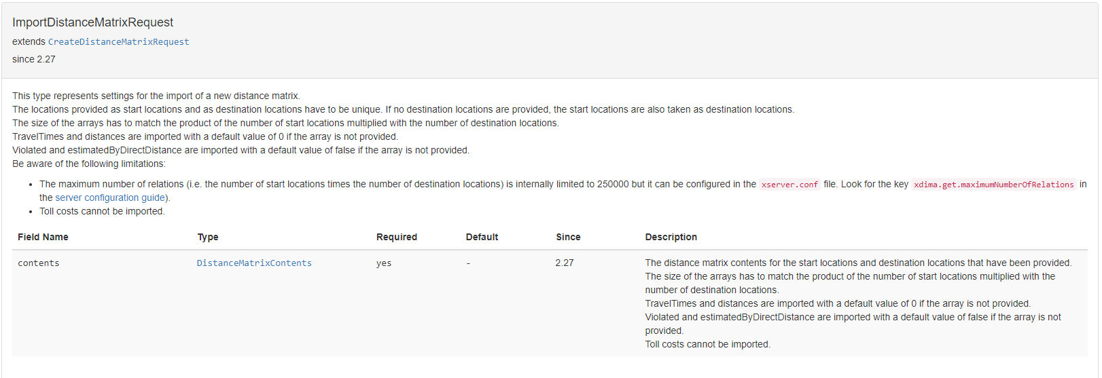Screen dimensions: 1102x378
Task: Follow the server configuration guide link
Action: 110,197
